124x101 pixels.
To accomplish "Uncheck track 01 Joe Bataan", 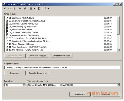I will 7,18.
